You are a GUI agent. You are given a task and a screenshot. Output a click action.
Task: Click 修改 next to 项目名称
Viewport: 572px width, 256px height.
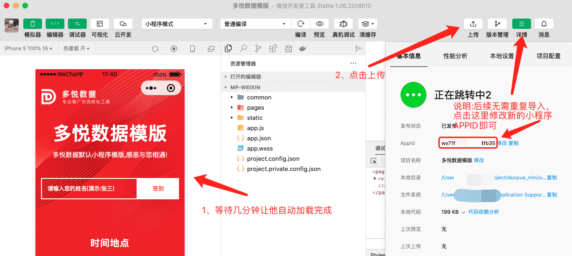coord(479,160)
